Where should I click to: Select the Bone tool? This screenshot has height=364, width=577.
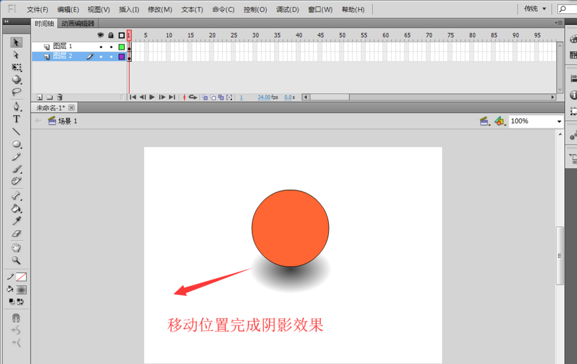(x=16, y=195)
